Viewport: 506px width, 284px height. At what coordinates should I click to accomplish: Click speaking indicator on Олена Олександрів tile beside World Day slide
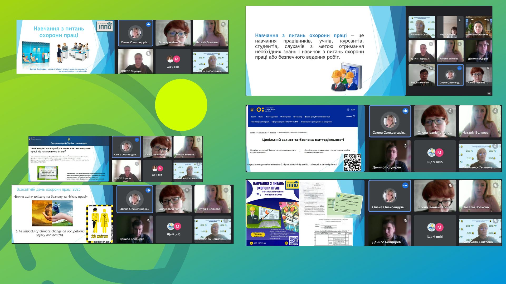pos(148,190)
